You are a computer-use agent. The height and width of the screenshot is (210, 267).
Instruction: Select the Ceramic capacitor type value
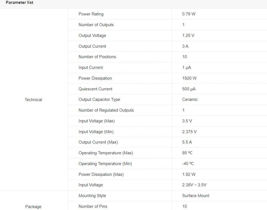click(190, 99)
